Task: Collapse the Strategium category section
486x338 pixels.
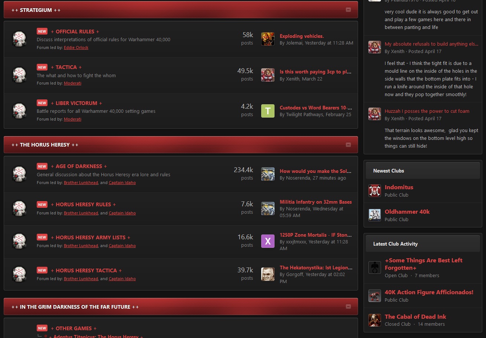Action: (x=348, y=10)
